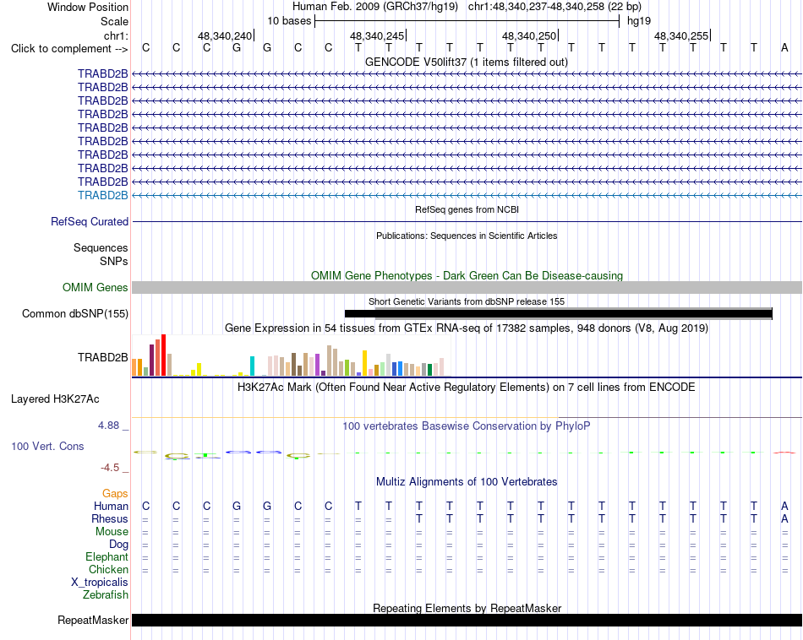Select the black dbSNP variant bar
Image resolution: width=803 pixels, height=640 pixels.
[558, 313]
